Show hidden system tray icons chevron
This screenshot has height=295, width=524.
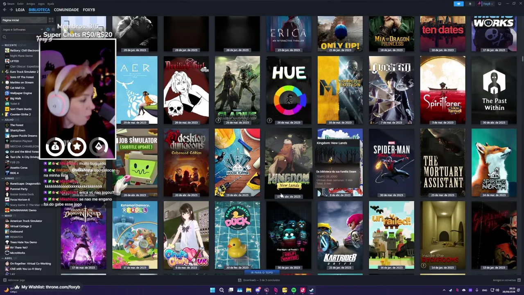[444, 290]
